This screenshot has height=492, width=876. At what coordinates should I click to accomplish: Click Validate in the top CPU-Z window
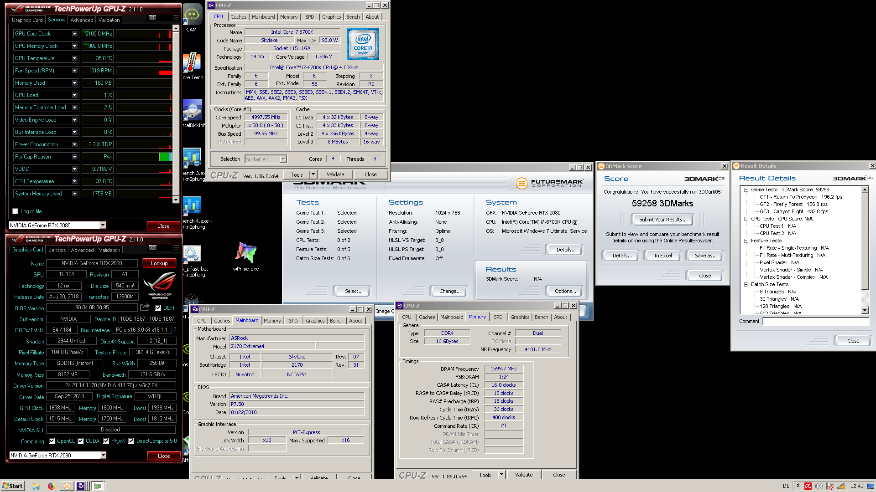(335, 174)
